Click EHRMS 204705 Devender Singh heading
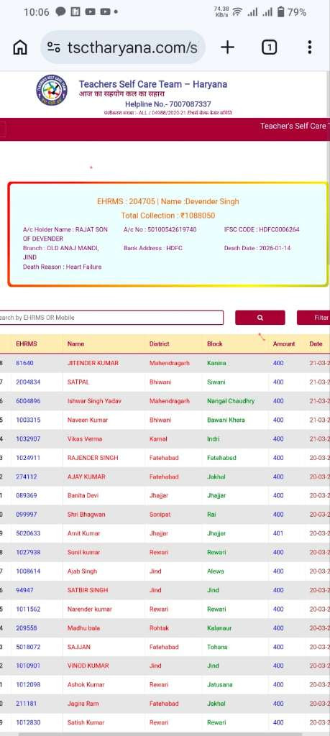 click(168, 201)
